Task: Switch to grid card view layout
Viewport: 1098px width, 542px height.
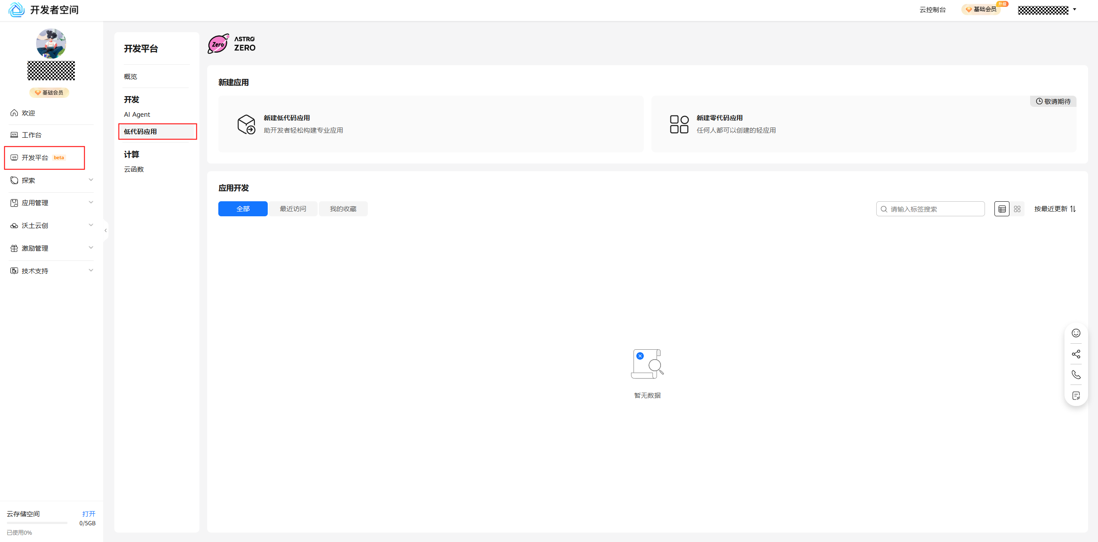Action: click(x=1017, y=209)
